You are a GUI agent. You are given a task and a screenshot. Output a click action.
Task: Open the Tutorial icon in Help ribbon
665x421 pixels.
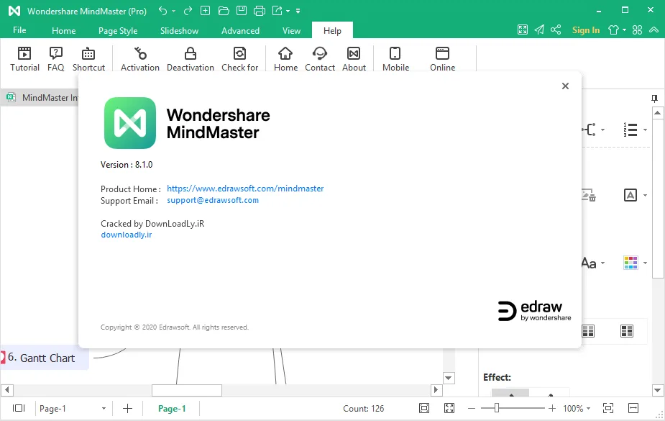coord(24,53)
